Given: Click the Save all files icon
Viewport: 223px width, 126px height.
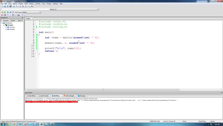Looking at the screenshot, I should point(10,6).
